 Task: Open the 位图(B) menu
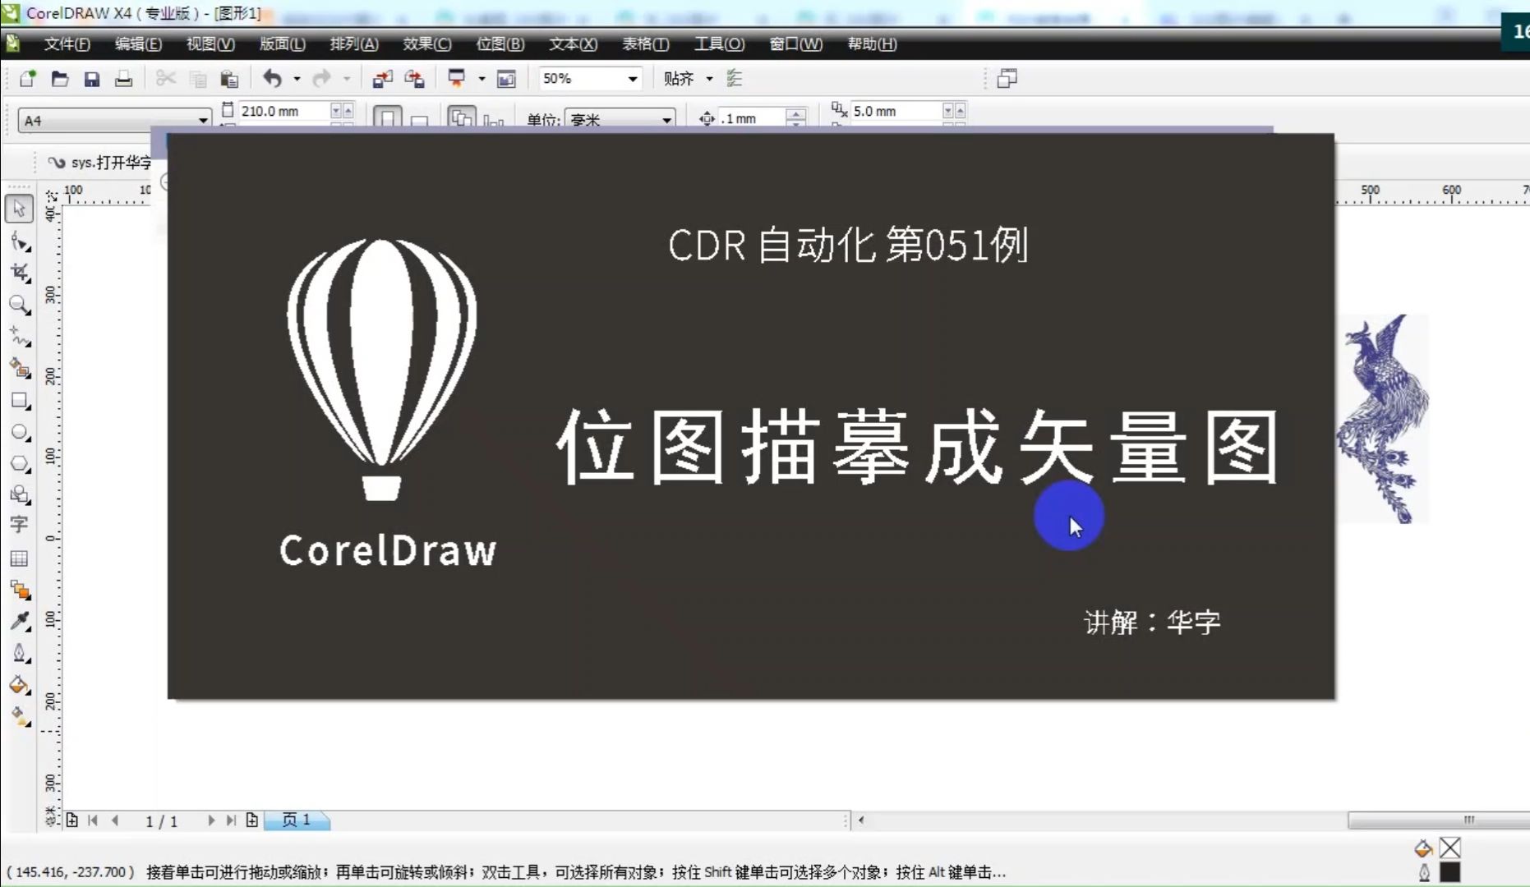500,44
